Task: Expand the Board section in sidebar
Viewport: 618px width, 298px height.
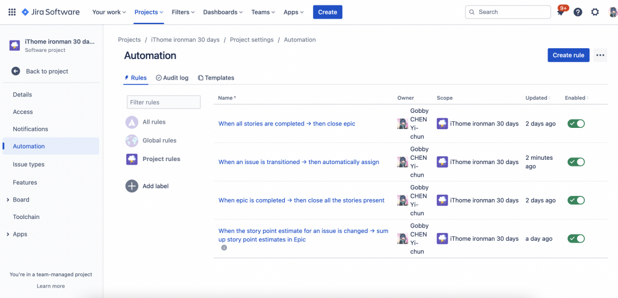Action: pyautogui.click(x=8, y=200)
